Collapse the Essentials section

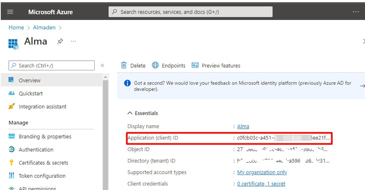(130, 113)
